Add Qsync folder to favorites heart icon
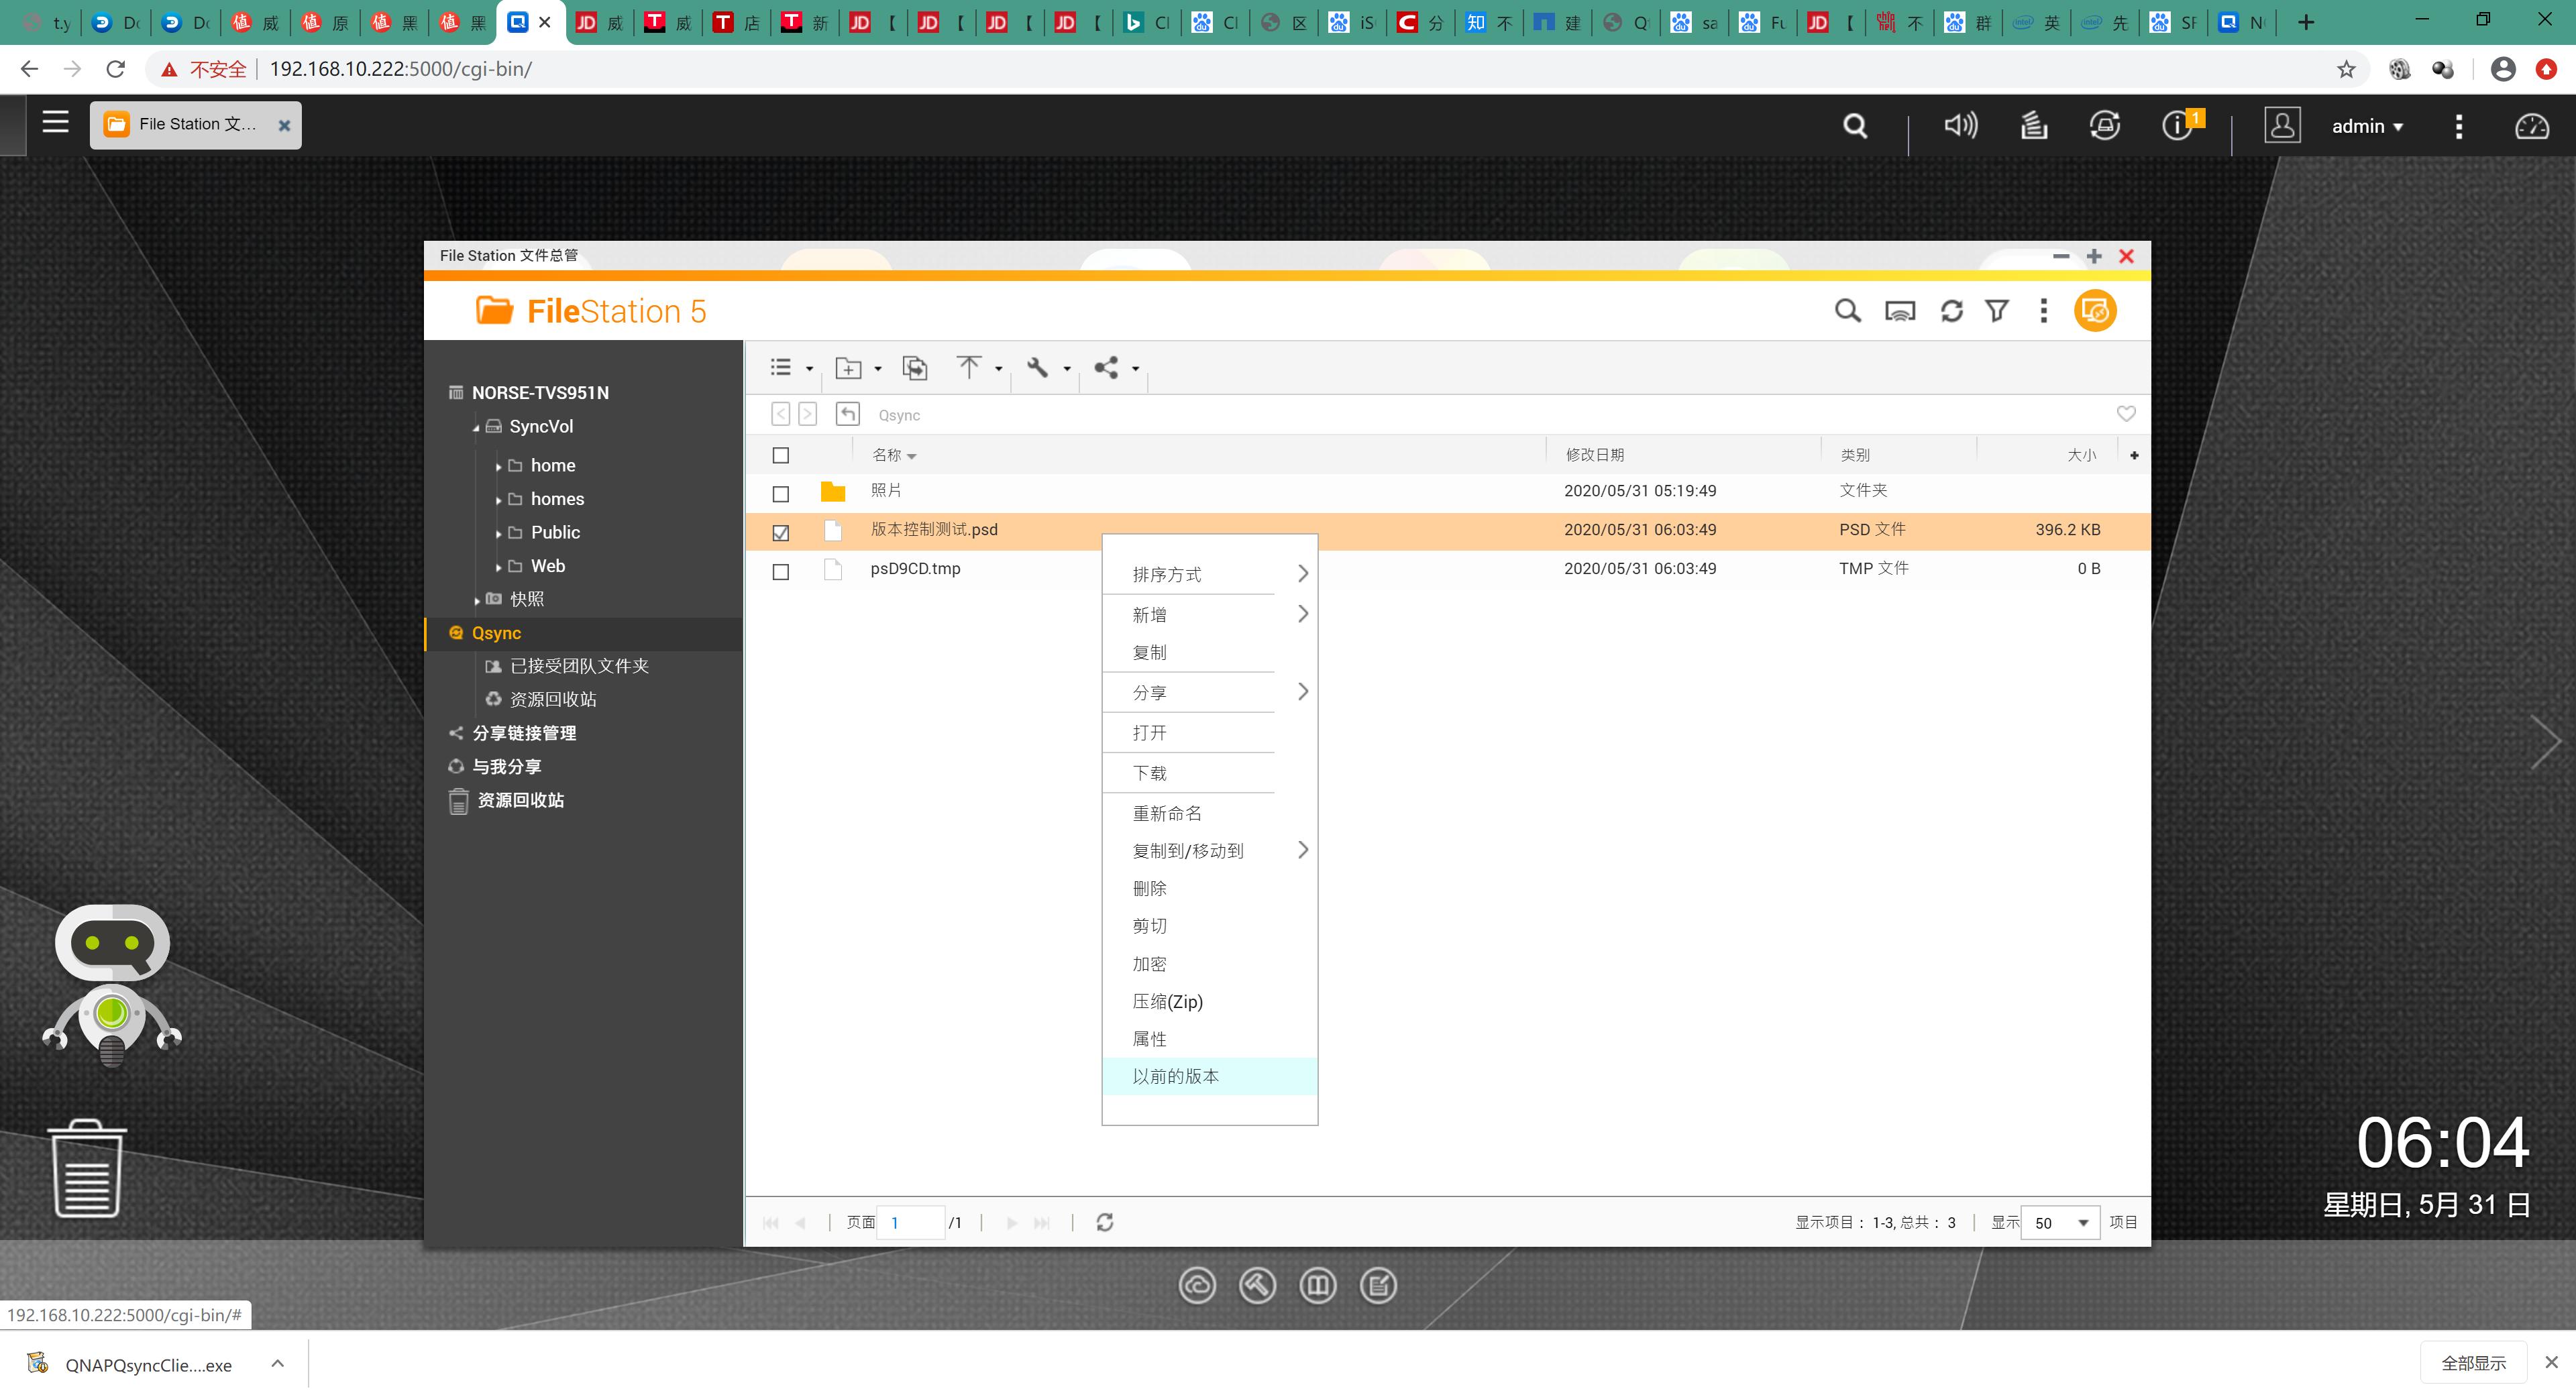The image size is (2576, 1395). [2126, 414]
